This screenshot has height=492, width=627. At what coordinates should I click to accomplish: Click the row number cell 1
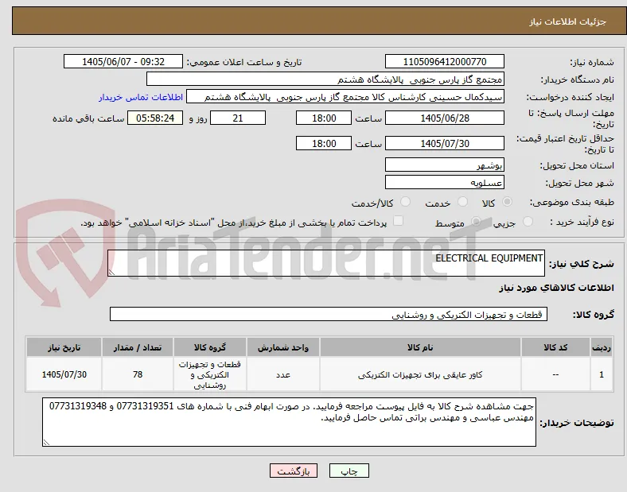click(x=602, y=374)
